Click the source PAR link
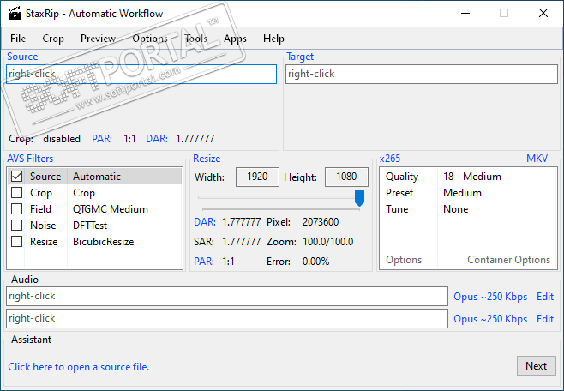564x391 pixels. (102, 139)
